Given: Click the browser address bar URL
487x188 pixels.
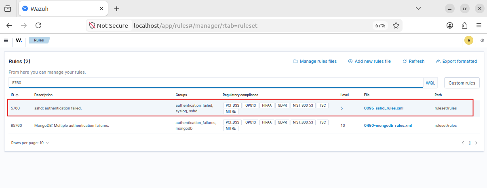Looking at the screenshot, I should [x=196, y=25].
